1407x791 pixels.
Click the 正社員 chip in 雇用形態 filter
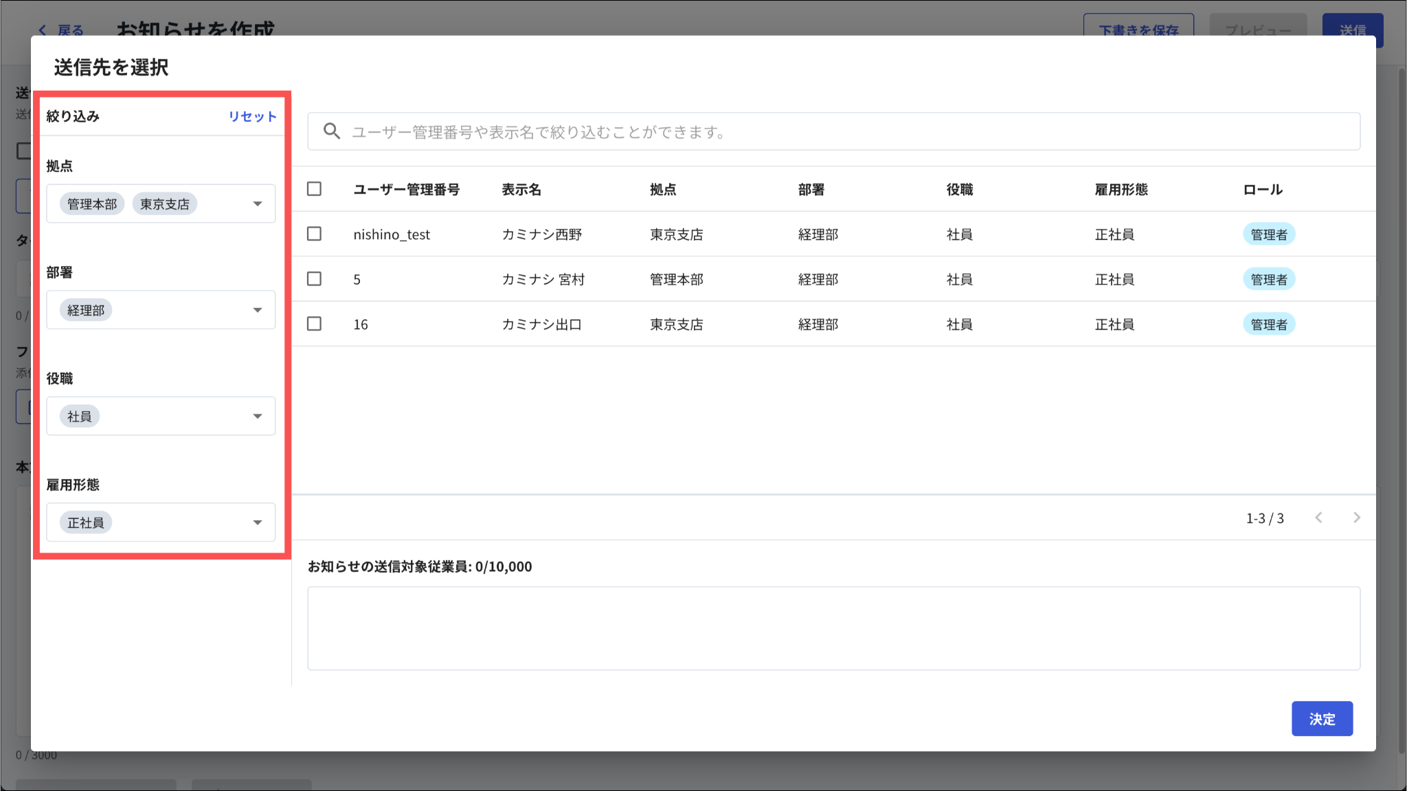(86, 522)
